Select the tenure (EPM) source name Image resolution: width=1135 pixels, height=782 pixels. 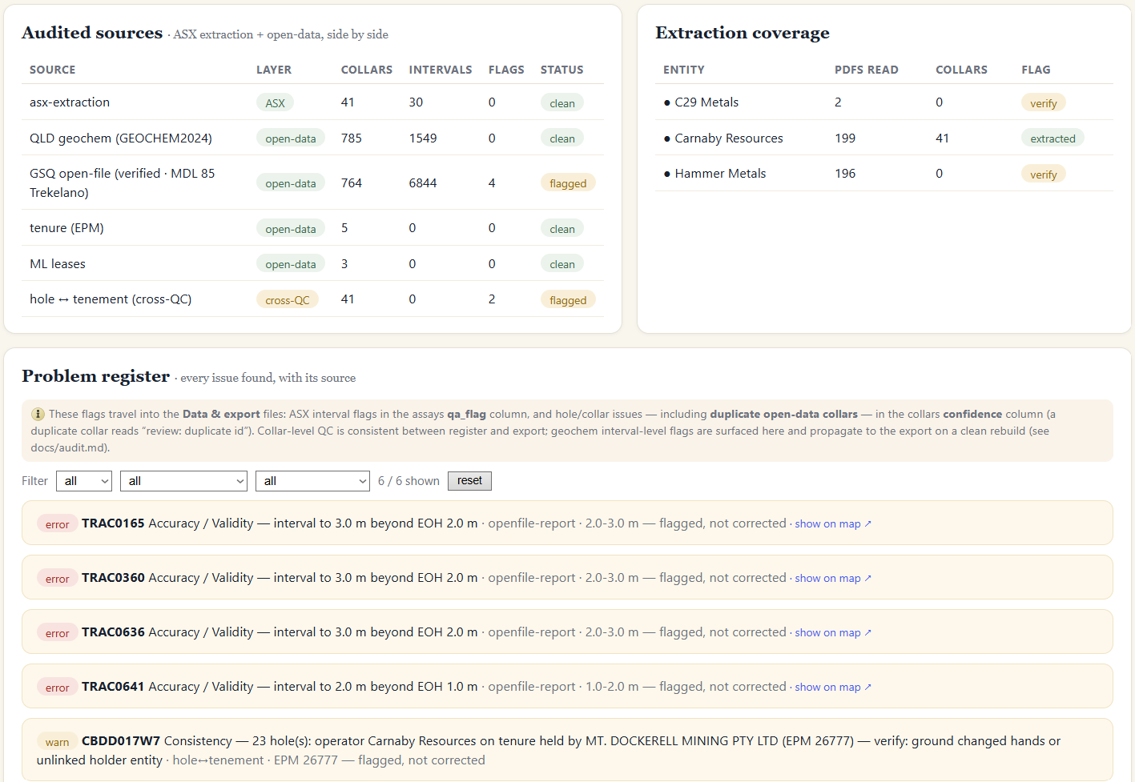[66, 228]
